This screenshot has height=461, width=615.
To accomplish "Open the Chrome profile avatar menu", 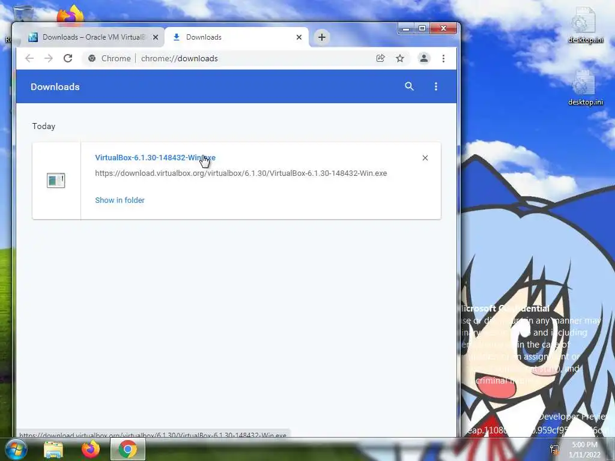I will pyautogui.click(x=424, y=58).
